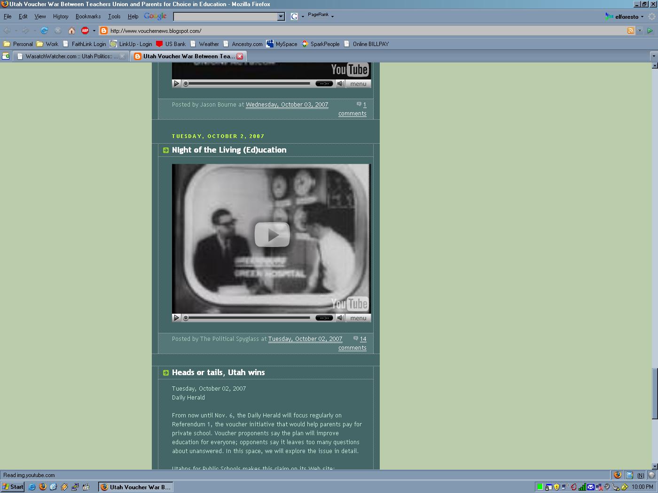
Task: Open the Edit menu
Action: point(23,16)
